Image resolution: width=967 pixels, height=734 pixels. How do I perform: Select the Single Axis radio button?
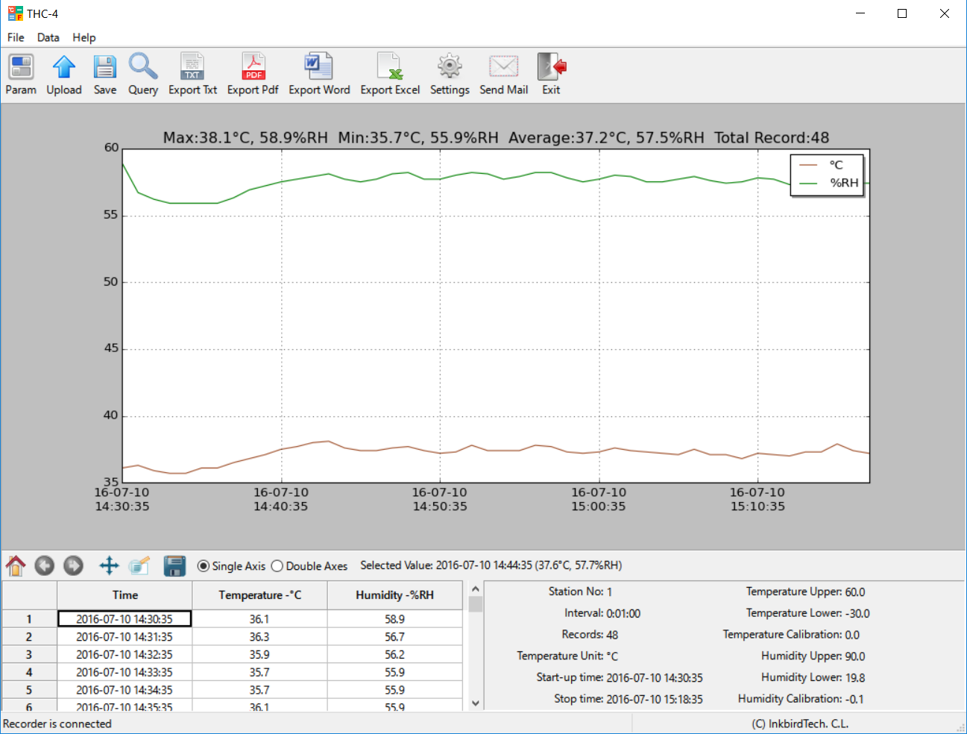coord(204,566)
